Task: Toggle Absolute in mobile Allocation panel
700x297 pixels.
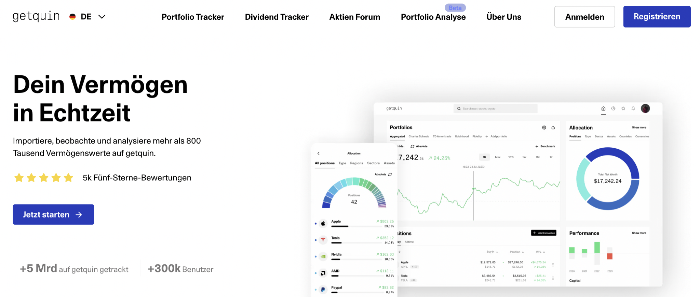Action: [383, 174]
